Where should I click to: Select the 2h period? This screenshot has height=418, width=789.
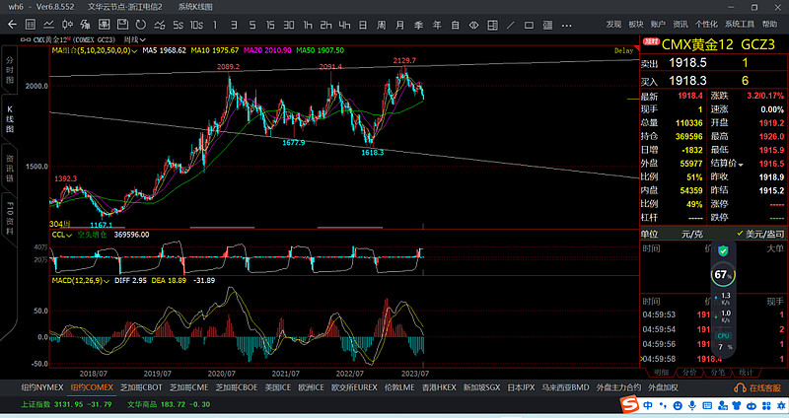[x=326, y=25]
